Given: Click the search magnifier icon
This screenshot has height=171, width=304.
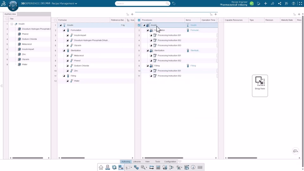Looking at the screenshot, I should [167, 3].
